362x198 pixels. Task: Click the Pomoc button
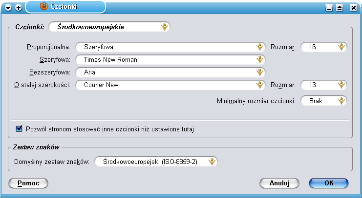28,183
